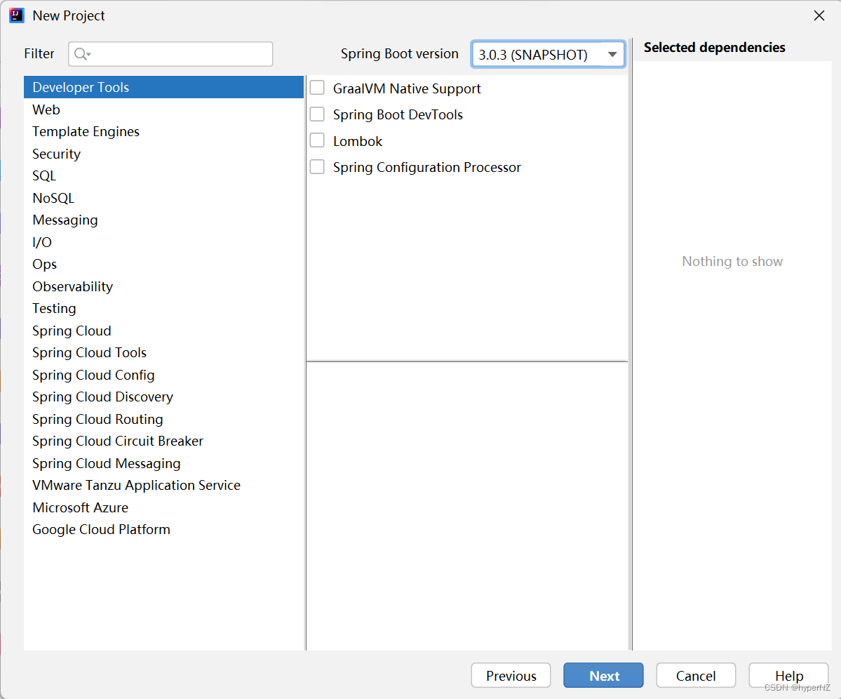Select the I/O category
Viewport: 841px width, 699px height.
tap(163, 243)
